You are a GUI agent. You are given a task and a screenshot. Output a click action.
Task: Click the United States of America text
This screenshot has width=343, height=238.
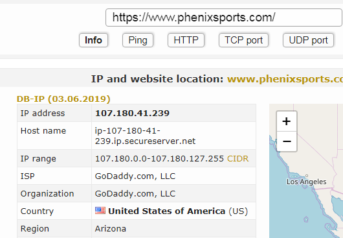coord(167,211)
